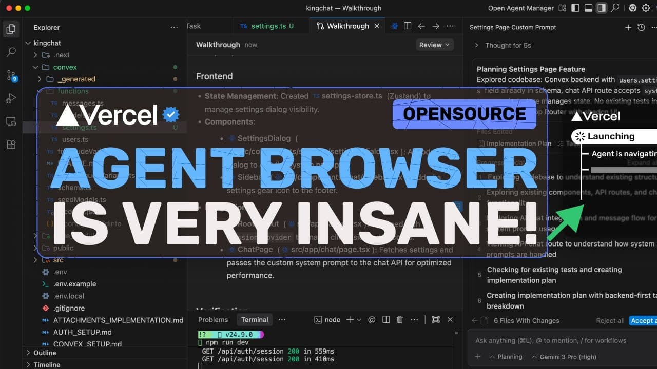Screen dimensions: 657x369
Task: Click the Chrome browser icon in title bar
Action: pyautogui.click(x=632, y=8)
